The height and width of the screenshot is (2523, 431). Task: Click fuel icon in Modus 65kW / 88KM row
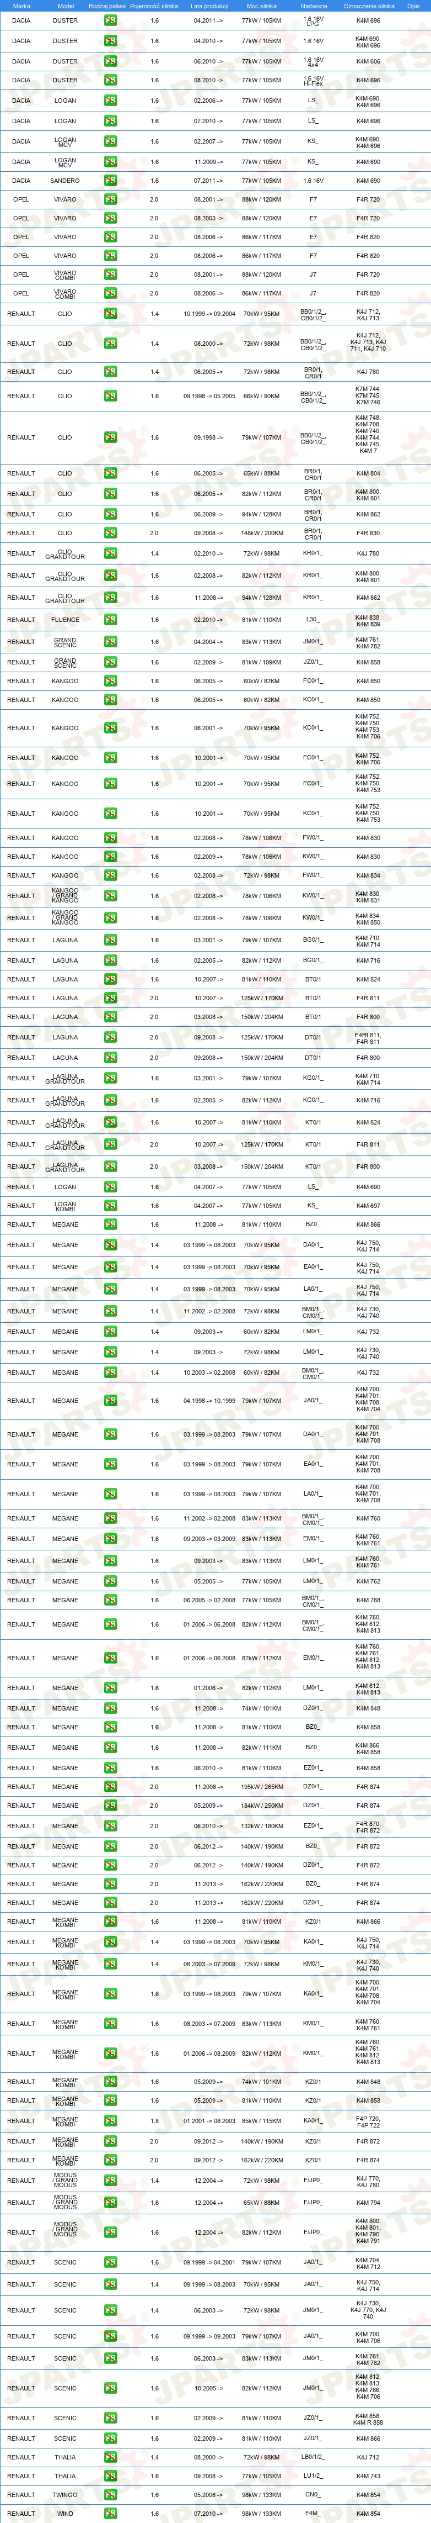(x=110, y=2203)
